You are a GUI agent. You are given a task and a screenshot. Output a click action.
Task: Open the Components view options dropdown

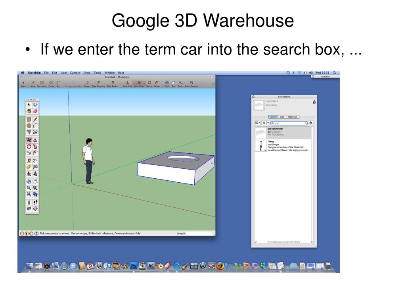(257, 123)
